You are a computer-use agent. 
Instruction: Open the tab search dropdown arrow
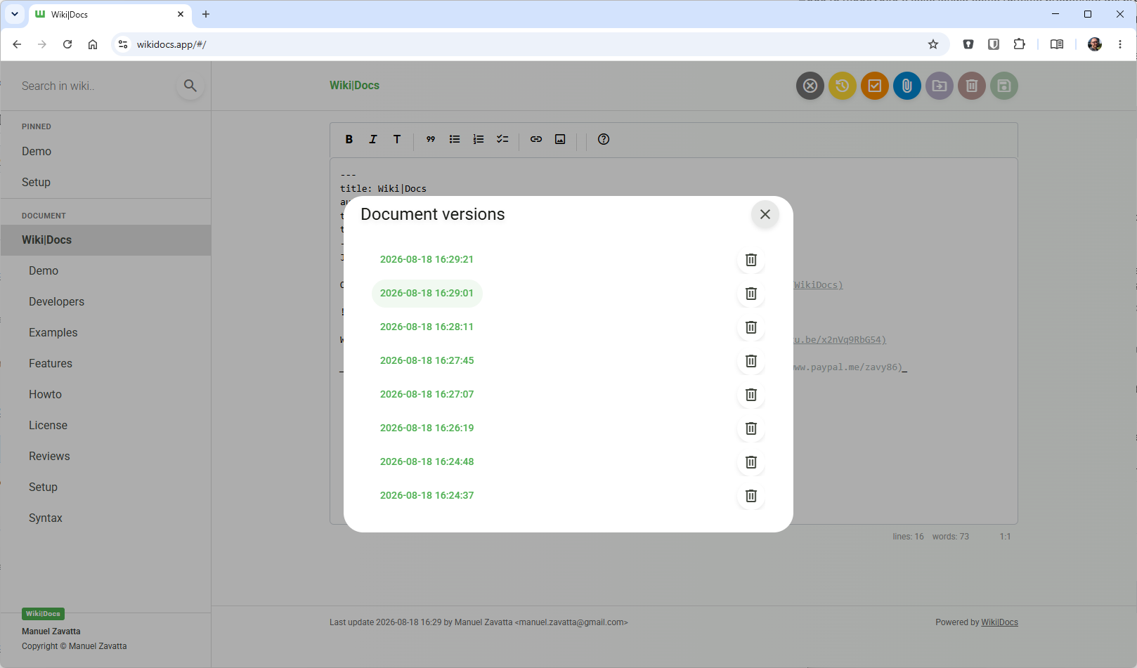(x=15, y=14)
